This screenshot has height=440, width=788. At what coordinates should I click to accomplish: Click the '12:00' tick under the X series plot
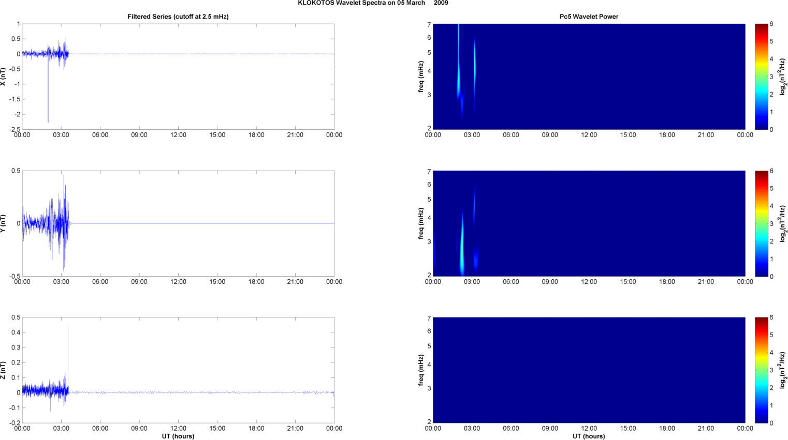(x=178, y=135)
